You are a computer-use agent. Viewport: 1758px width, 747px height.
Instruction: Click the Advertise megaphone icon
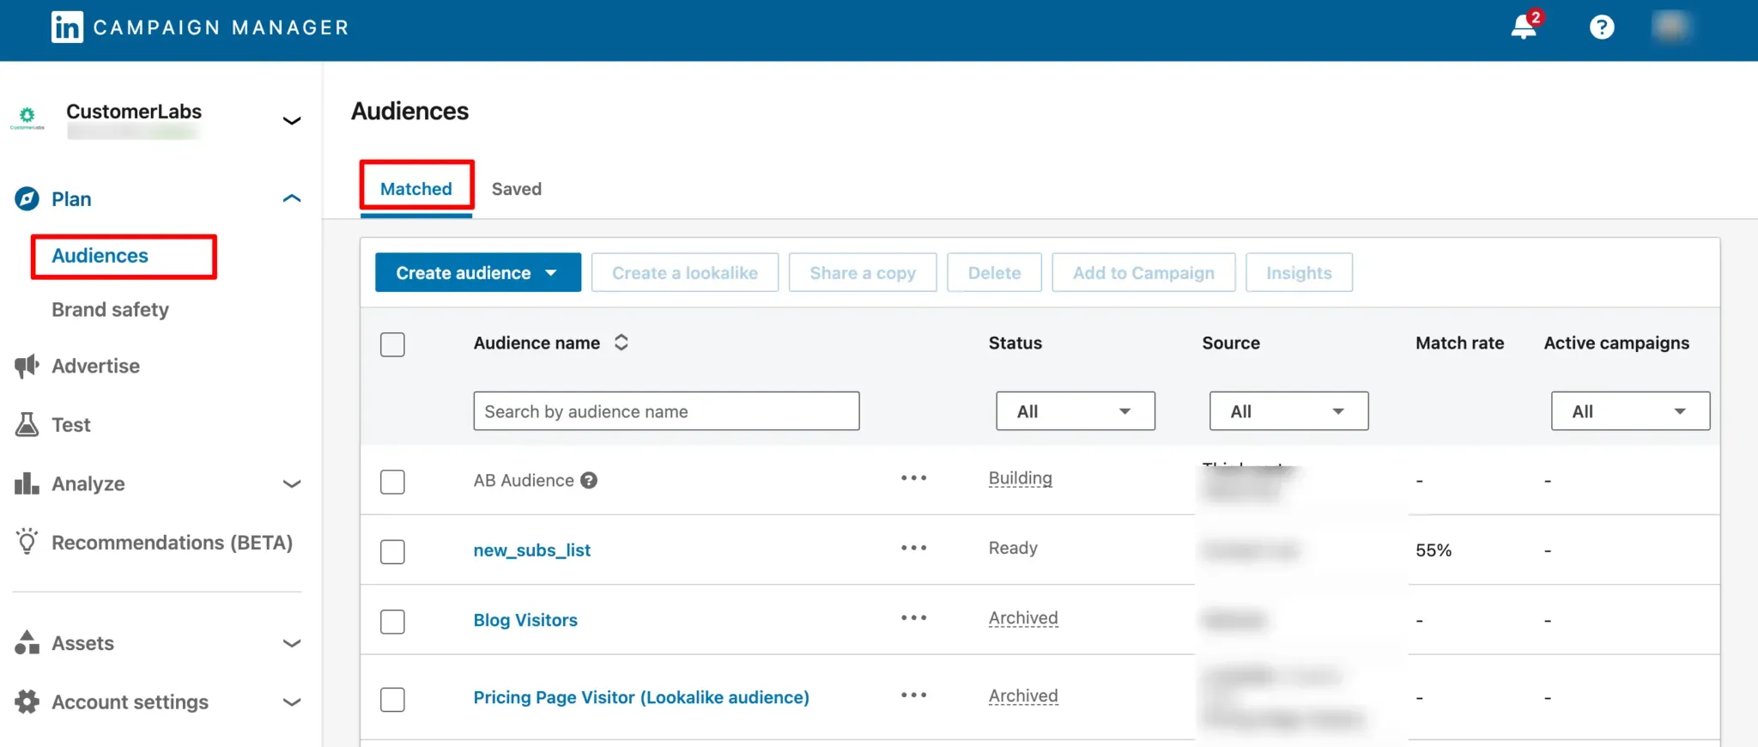coord(27,366)
